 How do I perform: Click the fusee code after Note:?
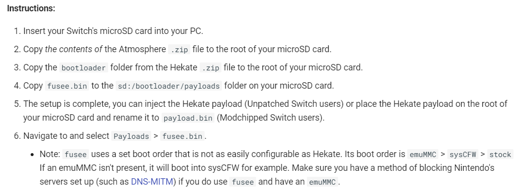pyautogui.click(x=76, y=155)
